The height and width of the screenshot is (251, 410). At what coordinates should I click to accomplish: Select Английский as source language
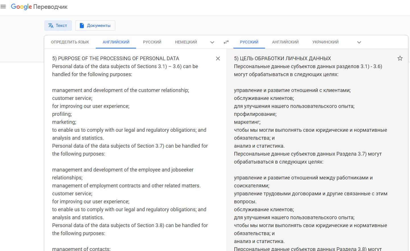[116, 42]
